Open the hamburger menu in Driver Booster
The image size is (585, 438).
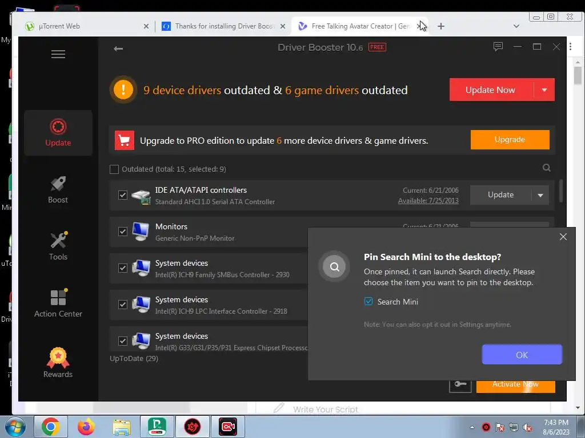click(58, 54)
